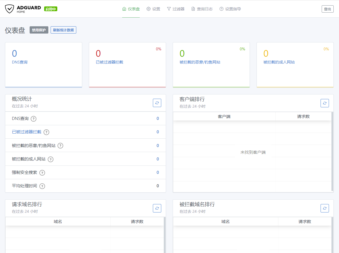Click the 概况统计 card title
This screenshot has width=339, height=253.
click(22, 99)
